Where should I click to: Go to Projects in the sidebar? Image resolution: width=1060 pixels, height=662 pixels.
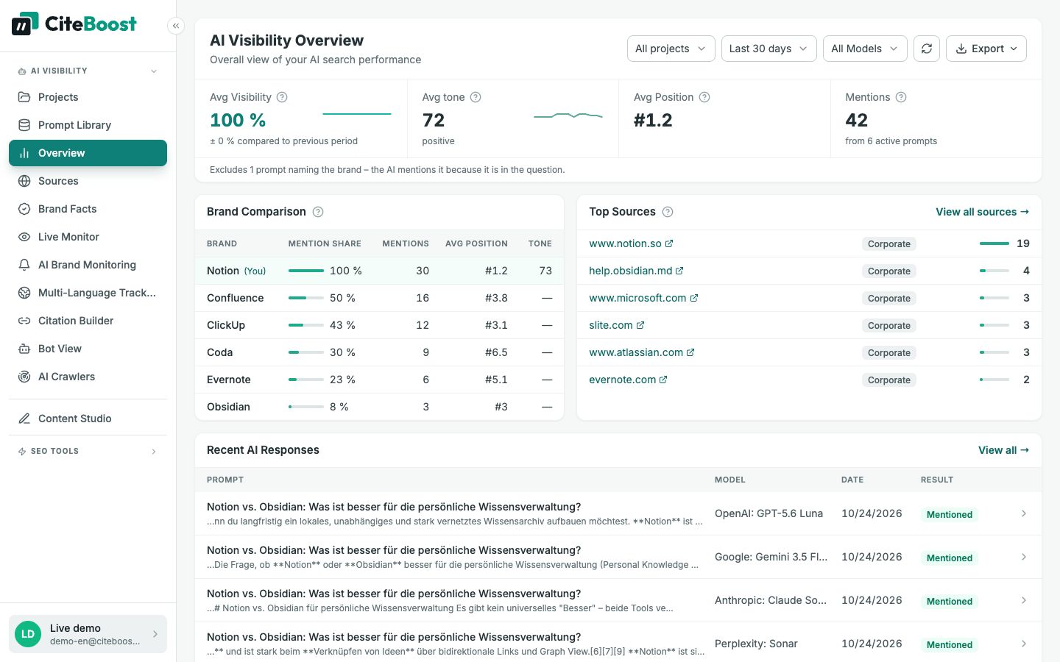coord(88,97)
